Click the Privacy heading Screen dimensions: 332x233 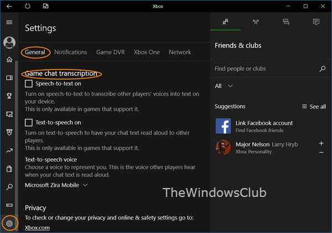(x=35, y=208)
